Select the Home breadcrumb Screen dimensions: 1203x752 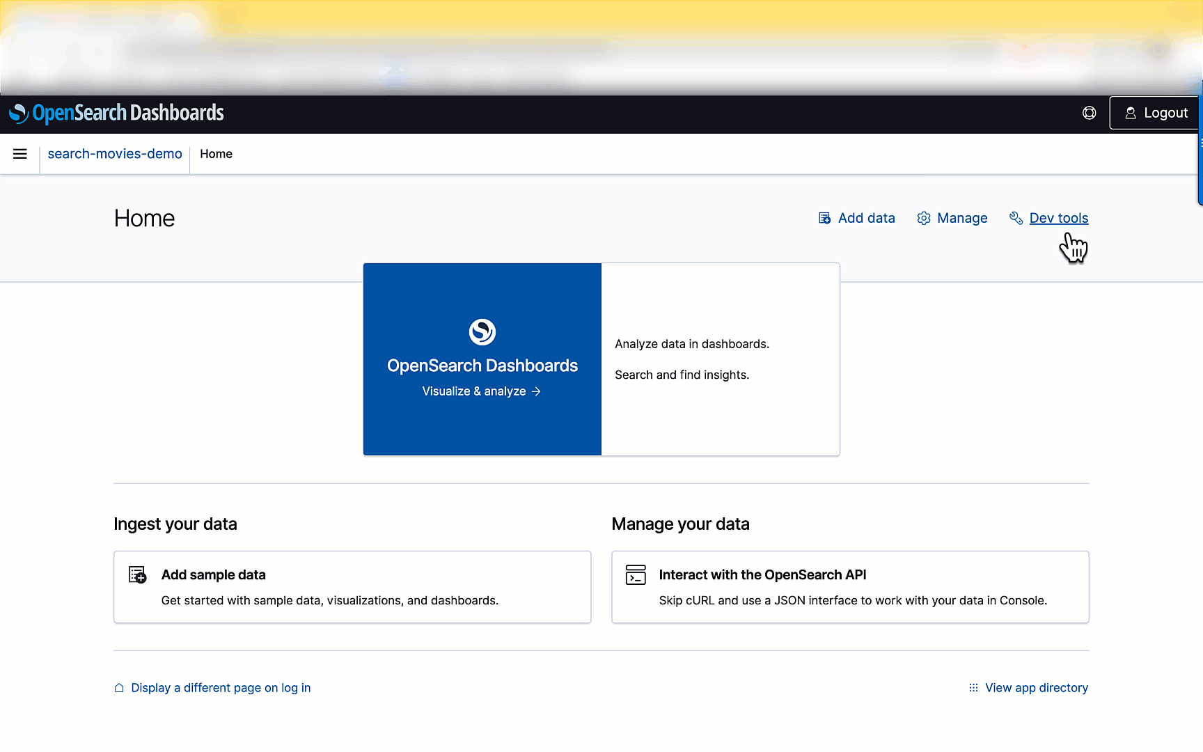217,154
